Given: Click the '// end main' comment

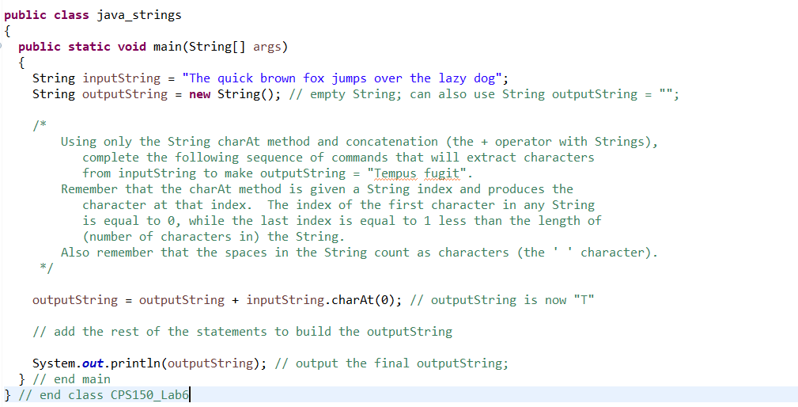Looking at the screenshot, I should click(71, 379).
